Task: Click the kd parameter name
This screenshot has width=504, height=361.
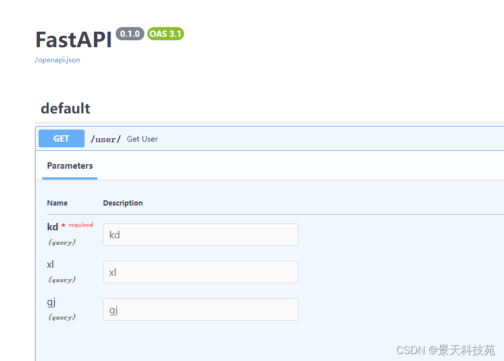Action: point(52,227)
